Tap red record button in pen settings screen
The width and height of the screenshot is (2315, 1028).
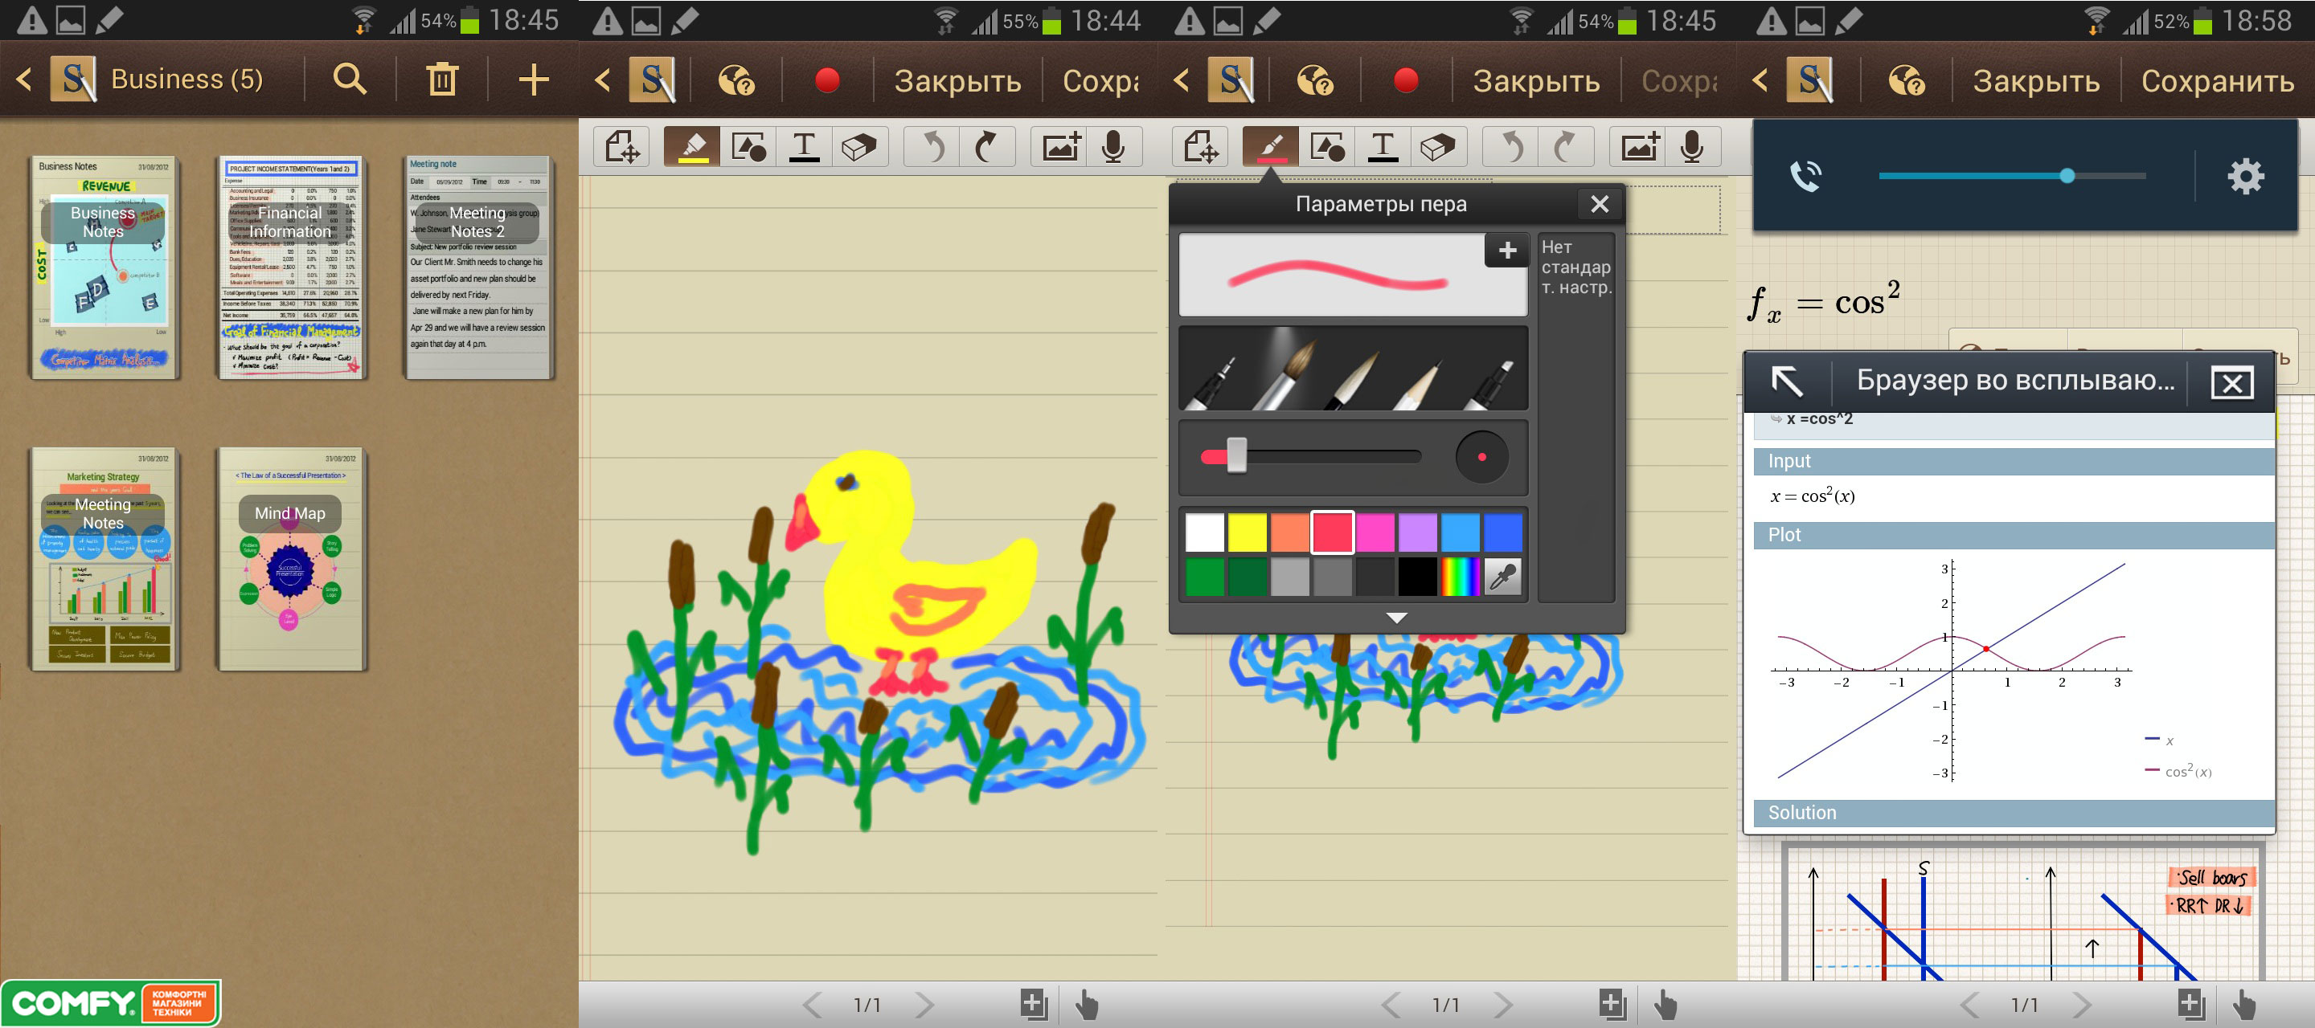tap(1406, 81)
